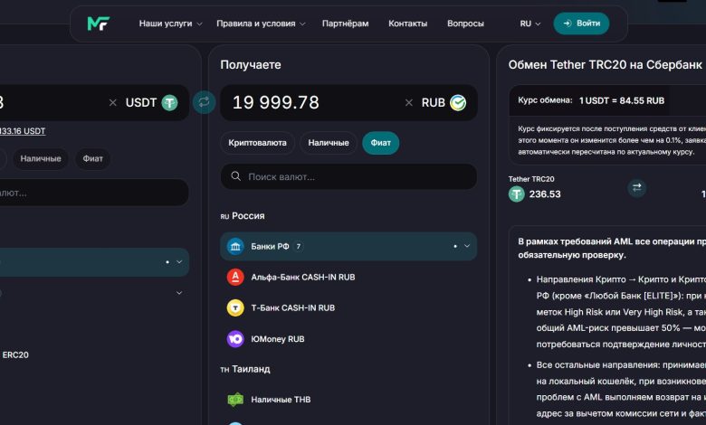Click the Альфа-Банк red logo icon
The image size is (706, 425).
tap(235, 277)
